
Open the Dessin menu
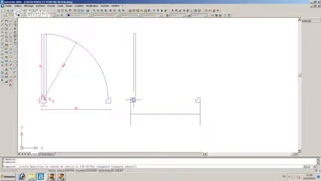pos(69,6)
